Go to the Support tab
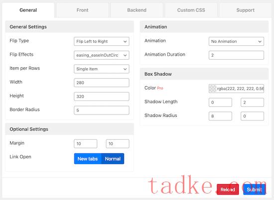Screen dimensions: 274x200 [x=245, y=10]
